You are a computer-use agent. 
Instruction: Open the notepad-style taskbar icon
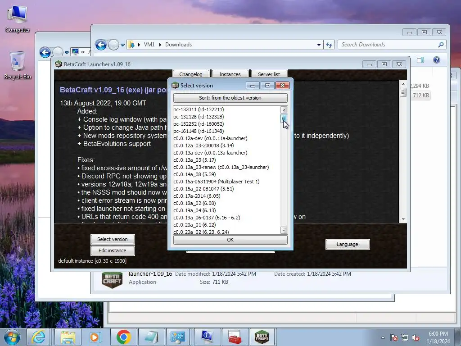tap(152, 337)
